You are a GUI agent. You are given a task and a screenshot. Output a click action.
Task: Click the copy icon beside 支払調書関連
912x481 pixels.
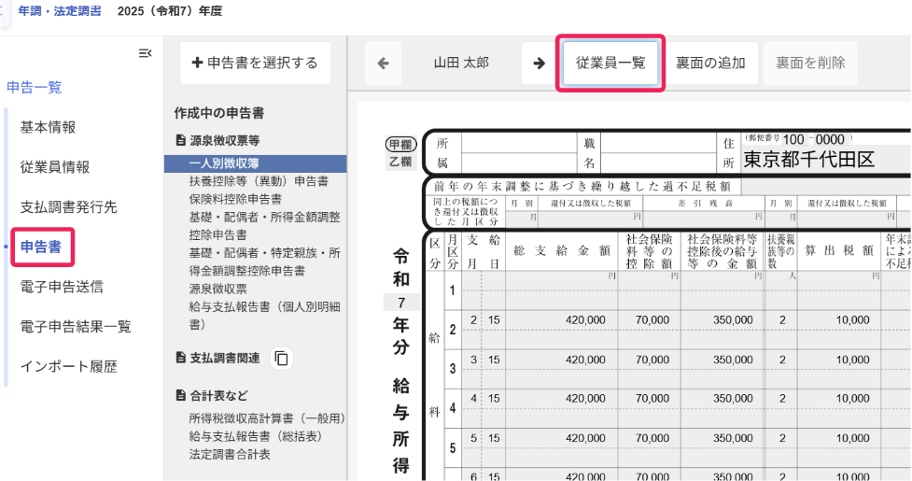click(x=282, y=358)
